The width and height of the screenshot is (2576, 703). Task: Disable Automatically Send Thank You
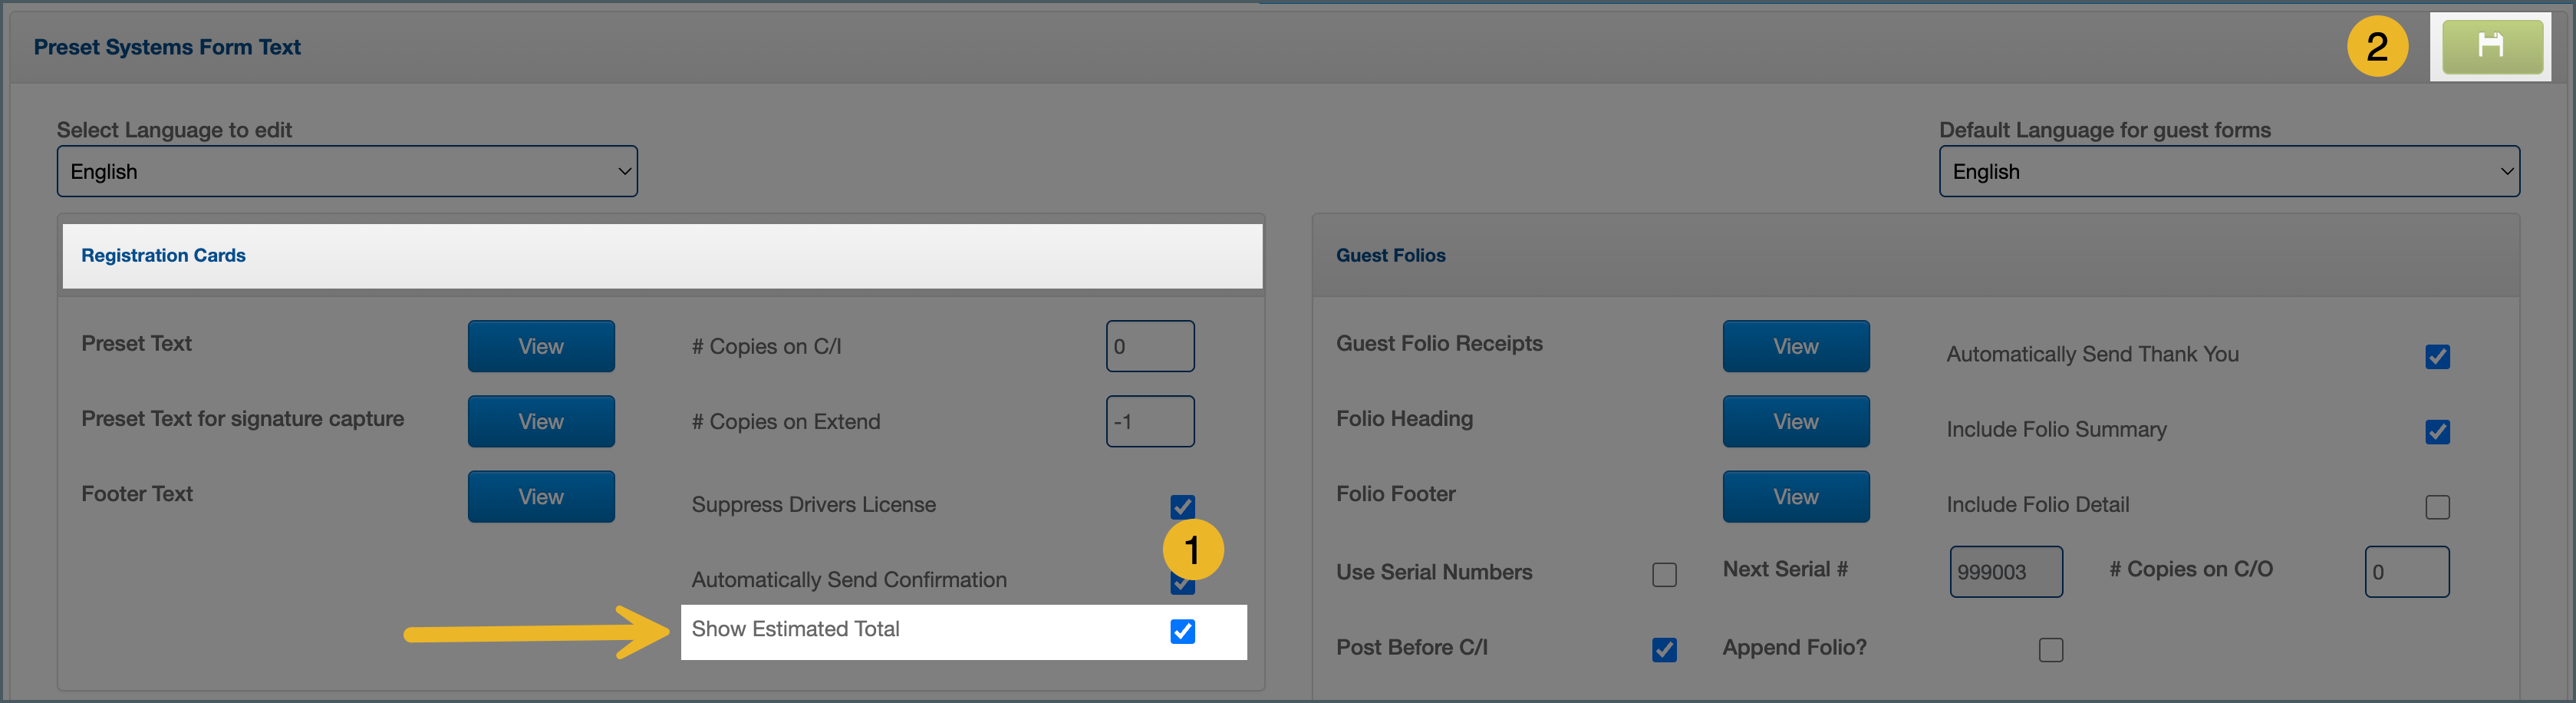coord(2437,357)
